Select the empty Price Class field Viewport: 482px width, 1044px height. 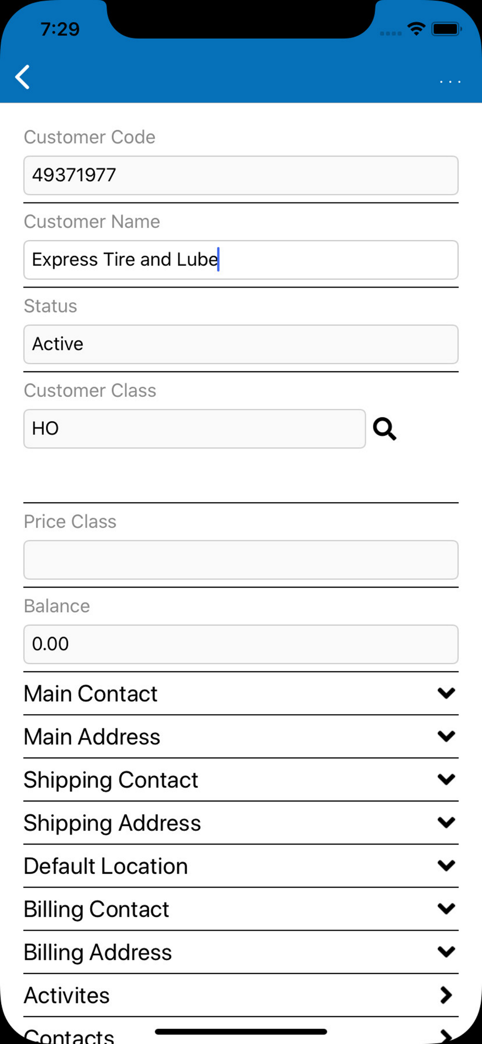241,560
